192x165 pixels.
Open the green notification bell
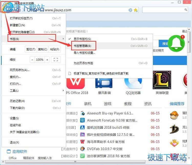click(176, 44)
